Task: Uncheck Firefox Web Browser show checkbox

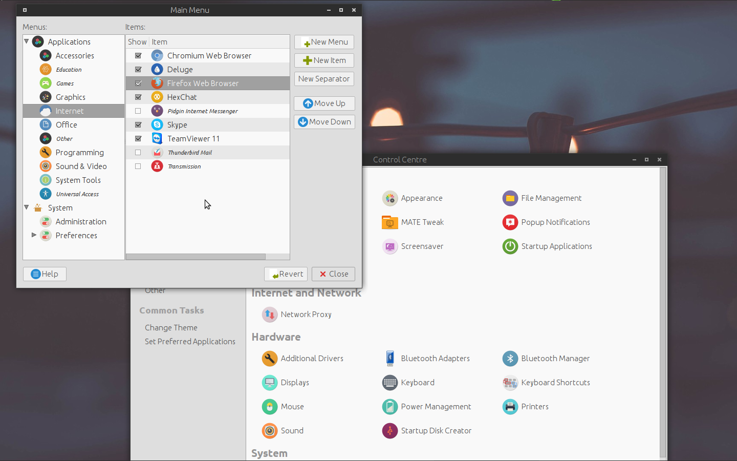Action: pos(138,83)
